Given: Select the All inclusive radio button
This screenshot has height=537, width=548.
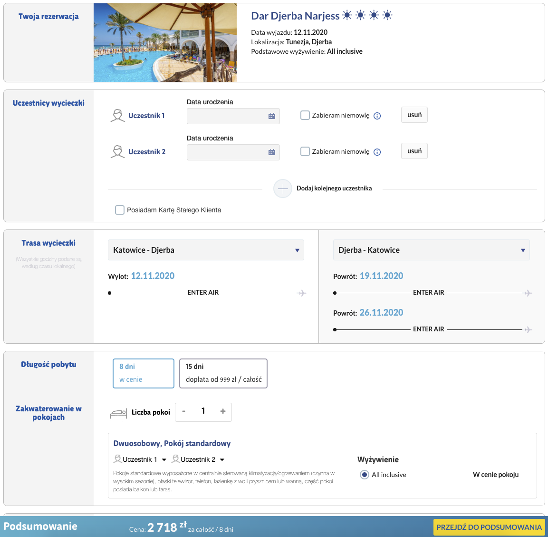Looking at the screenshot, I should [364, 475].
